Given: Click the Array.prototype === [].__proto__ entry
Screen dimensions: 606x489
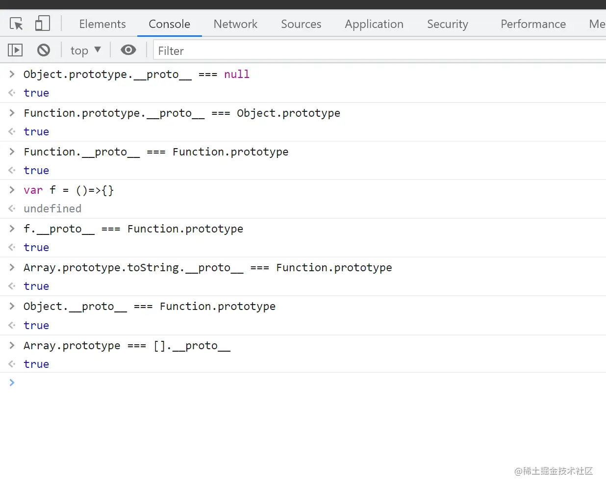Looking at the screenshot, I should (127, 346).
